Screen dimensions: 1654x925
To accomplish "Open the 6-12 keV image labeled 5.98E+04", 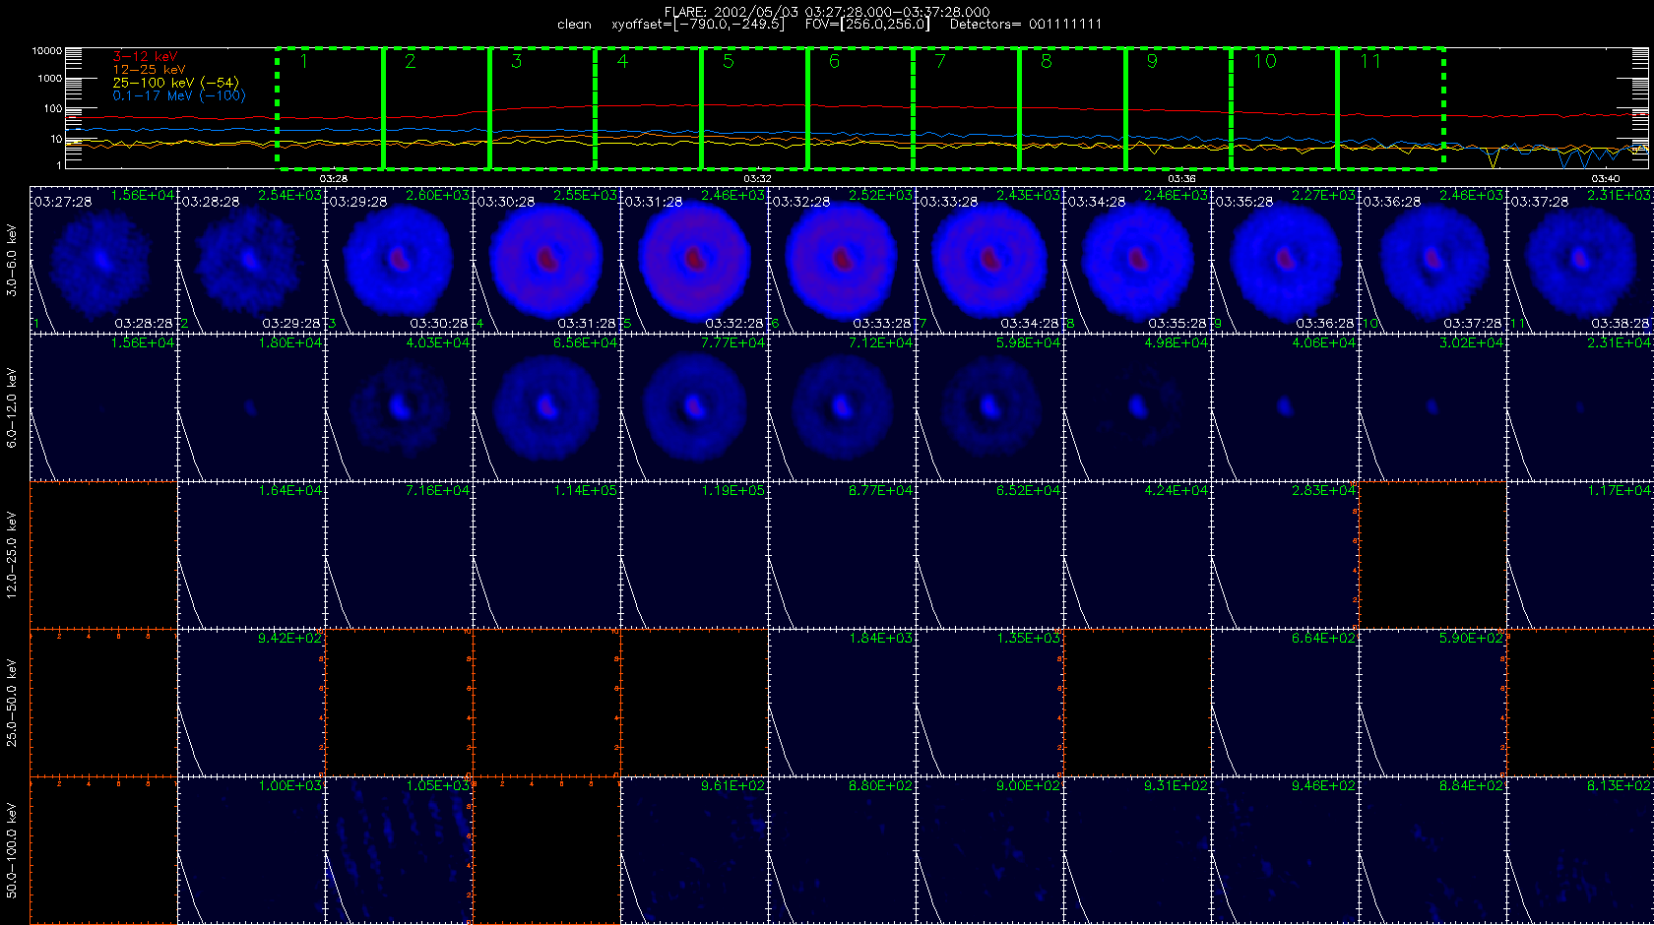I will 990,407.
